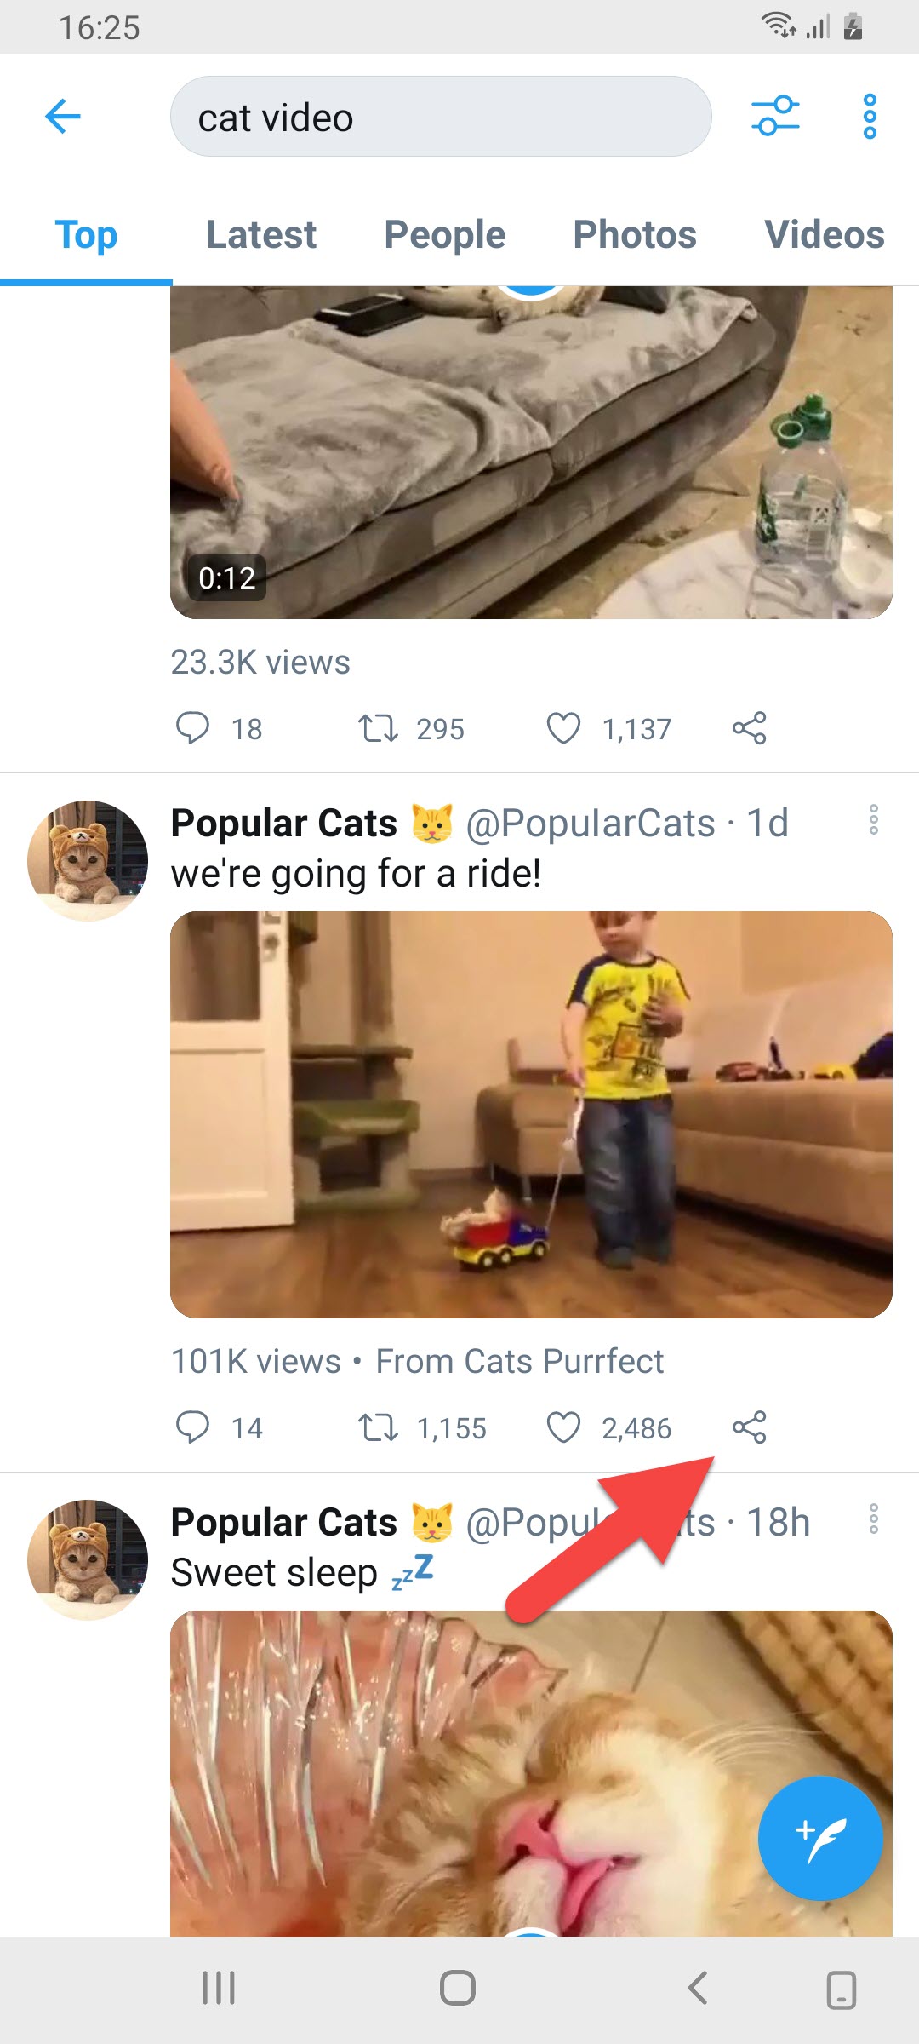919x2044 pixels.
Task: Retweet the tweet with 1,155 retweets
Action: pos(378,1427)
